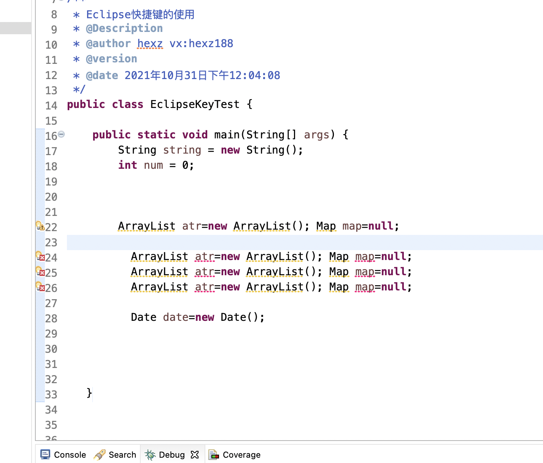Switch to the Search tab
Viewport: 543px width, 463px height.
coord(115,455)
